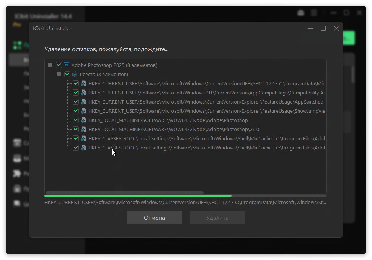Select the Compatibility AppCompatFlags entry text

click(x=207, y=93)
